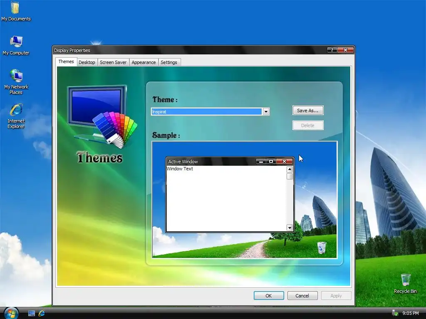This screenshot has width=426, height=319.
Task: Open the Start menu orb
Action: 11,313
